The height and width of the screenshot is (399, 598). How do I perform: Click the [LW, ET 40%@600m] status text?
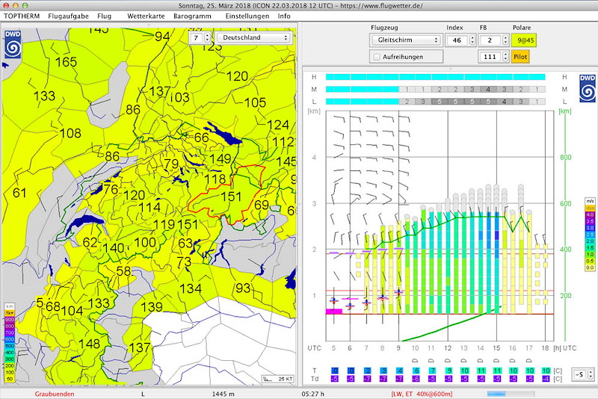click(x=422, y=394)
